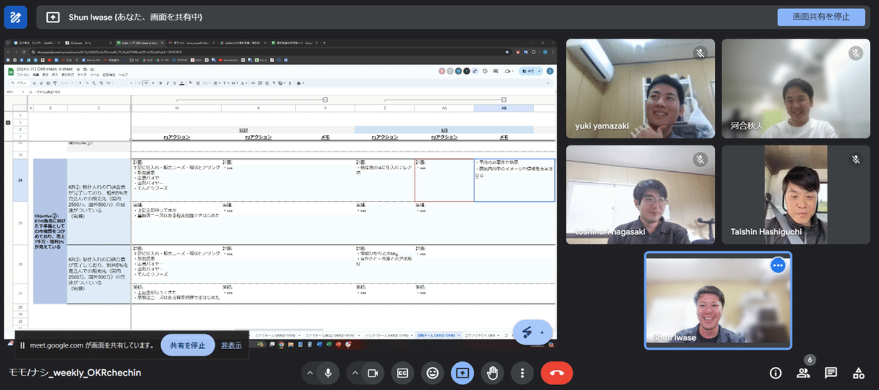Mute the microphone in the call bar
The image size is (879, 390).
tap(328, 373)
